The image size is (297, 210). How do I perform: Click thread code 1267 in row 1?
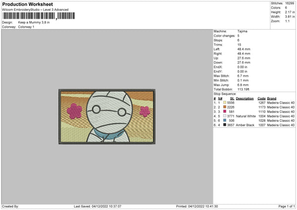[262, 103]
